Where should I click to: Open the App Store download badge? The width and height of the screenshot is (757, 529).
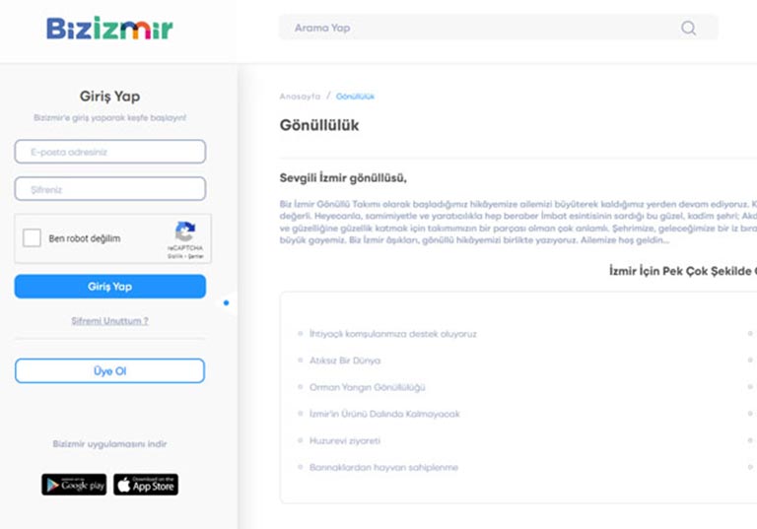146,485
